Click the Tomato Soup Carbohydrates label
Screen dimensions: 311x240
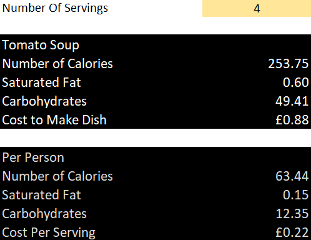pos(44,101)
